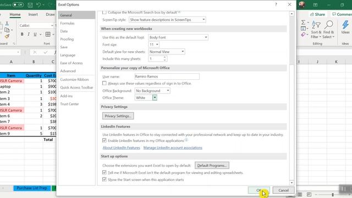Select the Purchase List Prep sheet tab
Screen dimensions: 352x198
click(x=32, y=188)
